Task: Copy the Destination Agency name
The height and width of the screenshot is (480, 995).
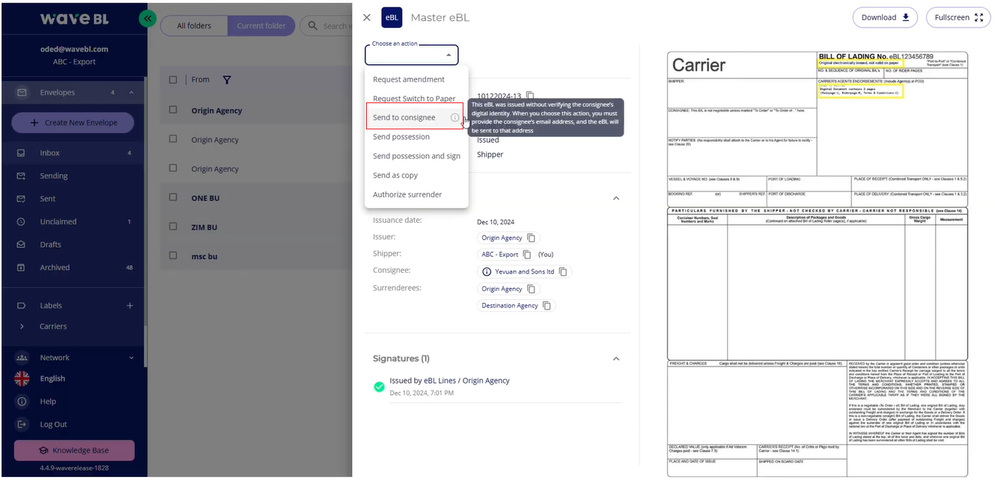Action: coord(547,306)
